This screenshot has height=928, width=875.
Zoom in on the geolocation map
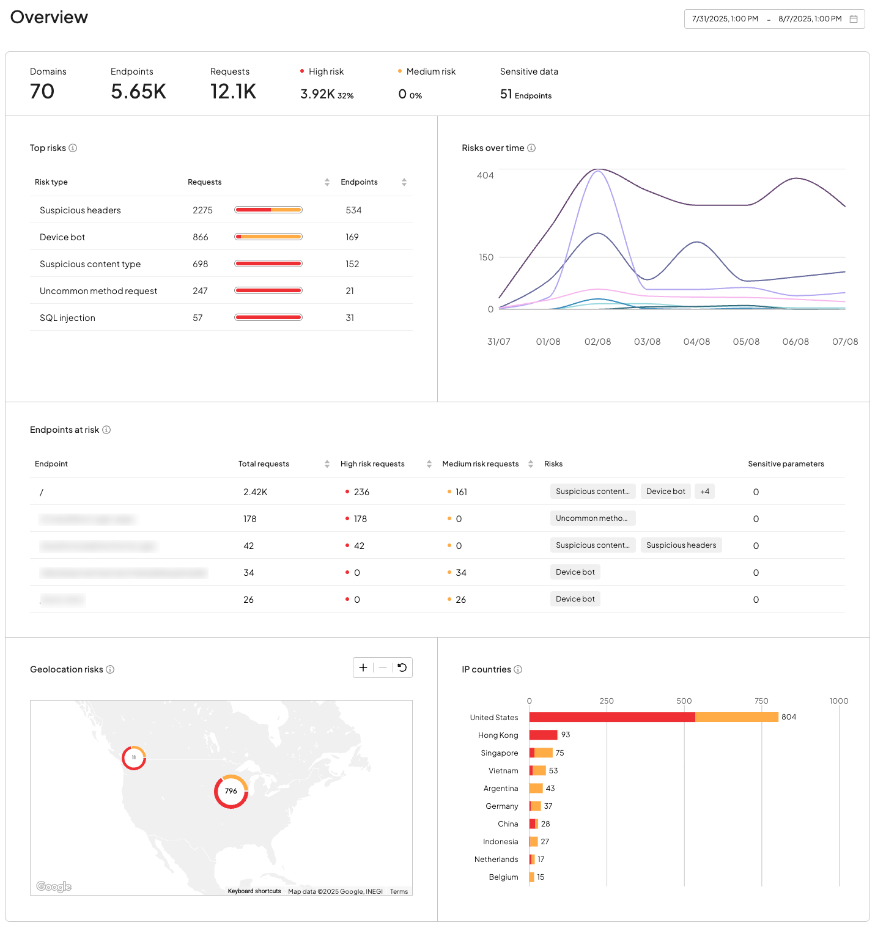(x=363, y=668)
